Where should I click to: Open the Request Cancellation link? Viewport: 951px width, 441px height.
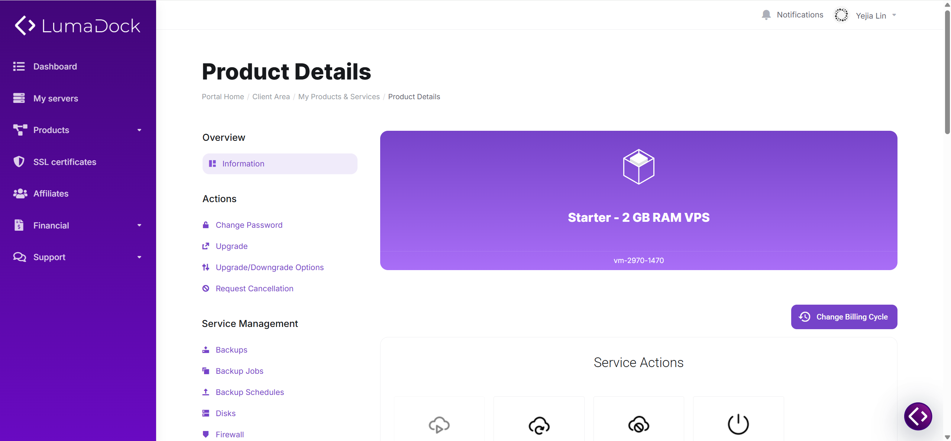pyautogui.click(x=254, y=289)
